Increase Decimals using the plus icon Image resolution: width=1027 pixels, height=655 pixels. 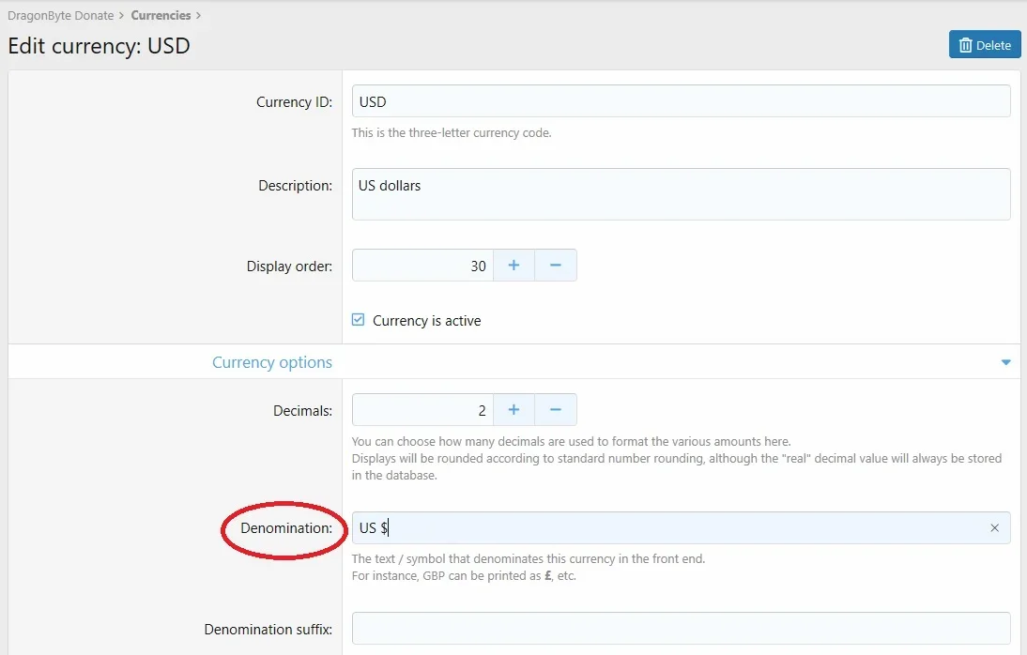pos(513,410)
